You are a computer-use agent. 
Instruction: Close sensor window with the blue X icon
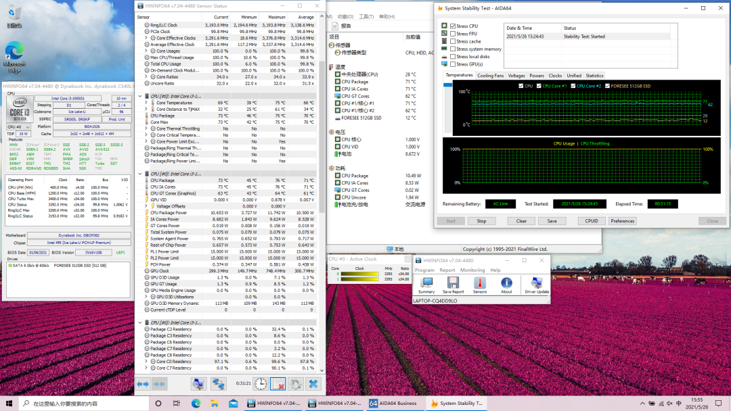tap(313, 384)
